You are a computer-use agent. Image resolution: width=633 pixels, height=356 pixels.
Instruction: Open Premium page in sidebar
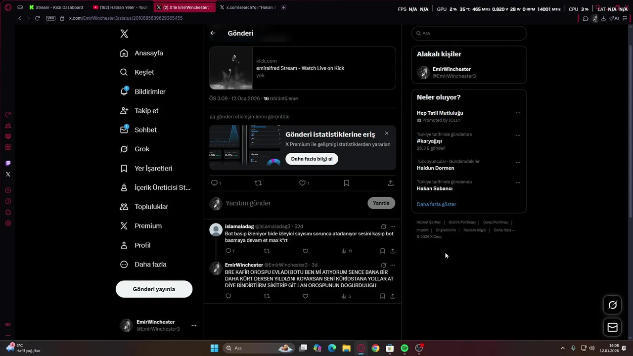(141, 226)
